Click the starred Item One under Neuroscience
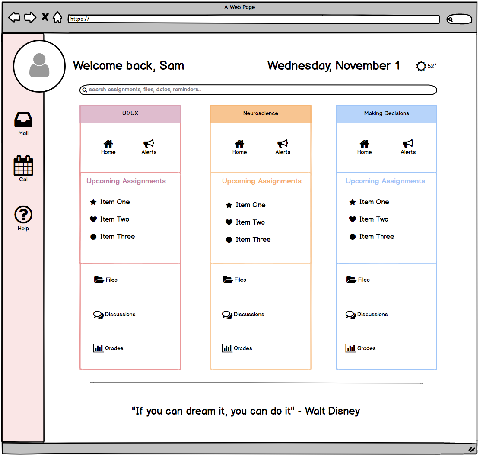 (x=251, y=205)
